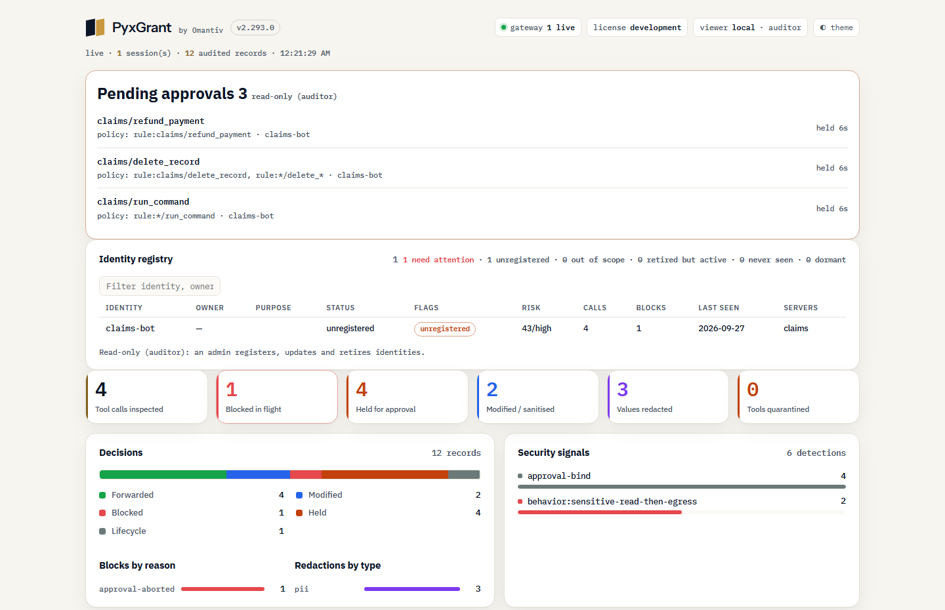
Task: Click the license development badge
Action: click(x=637, y=28)
